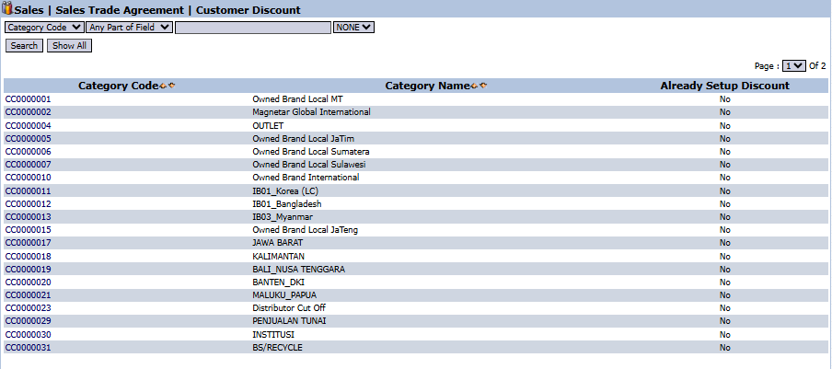Sort Category Name column descending
This screenshot has height=369, width=832.
[x=483, y=86]
